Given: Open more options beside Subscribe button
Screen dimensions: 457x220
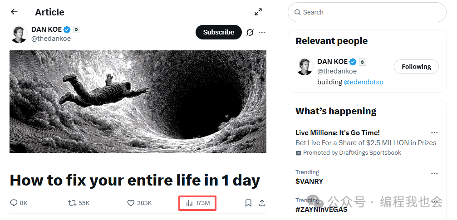Looking at the screenshot, I should [262, 32].
